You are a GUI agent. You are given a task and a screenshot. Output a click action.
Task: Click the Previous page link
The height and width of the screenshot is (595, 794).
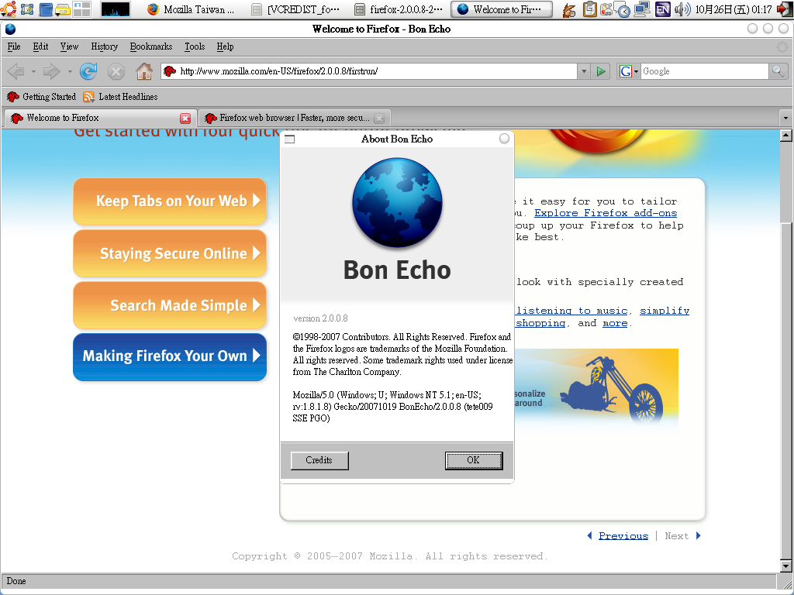(x=623, y=536)
